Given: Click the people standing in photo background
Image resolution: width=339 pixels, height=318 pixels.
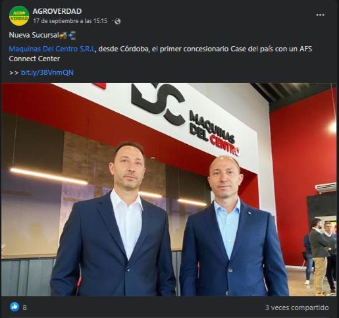Looking at the screenshot, I should click(320, 256).
